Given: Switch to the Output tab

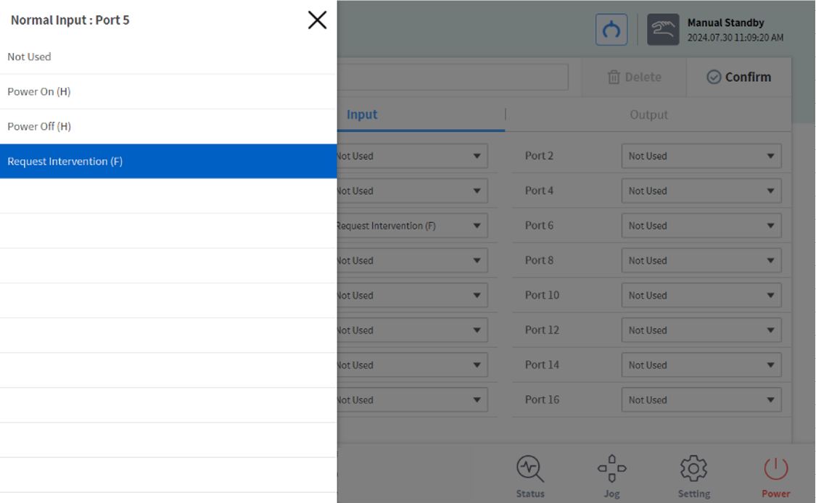Looking at the screenshot, I should click(x=648, y=115).
